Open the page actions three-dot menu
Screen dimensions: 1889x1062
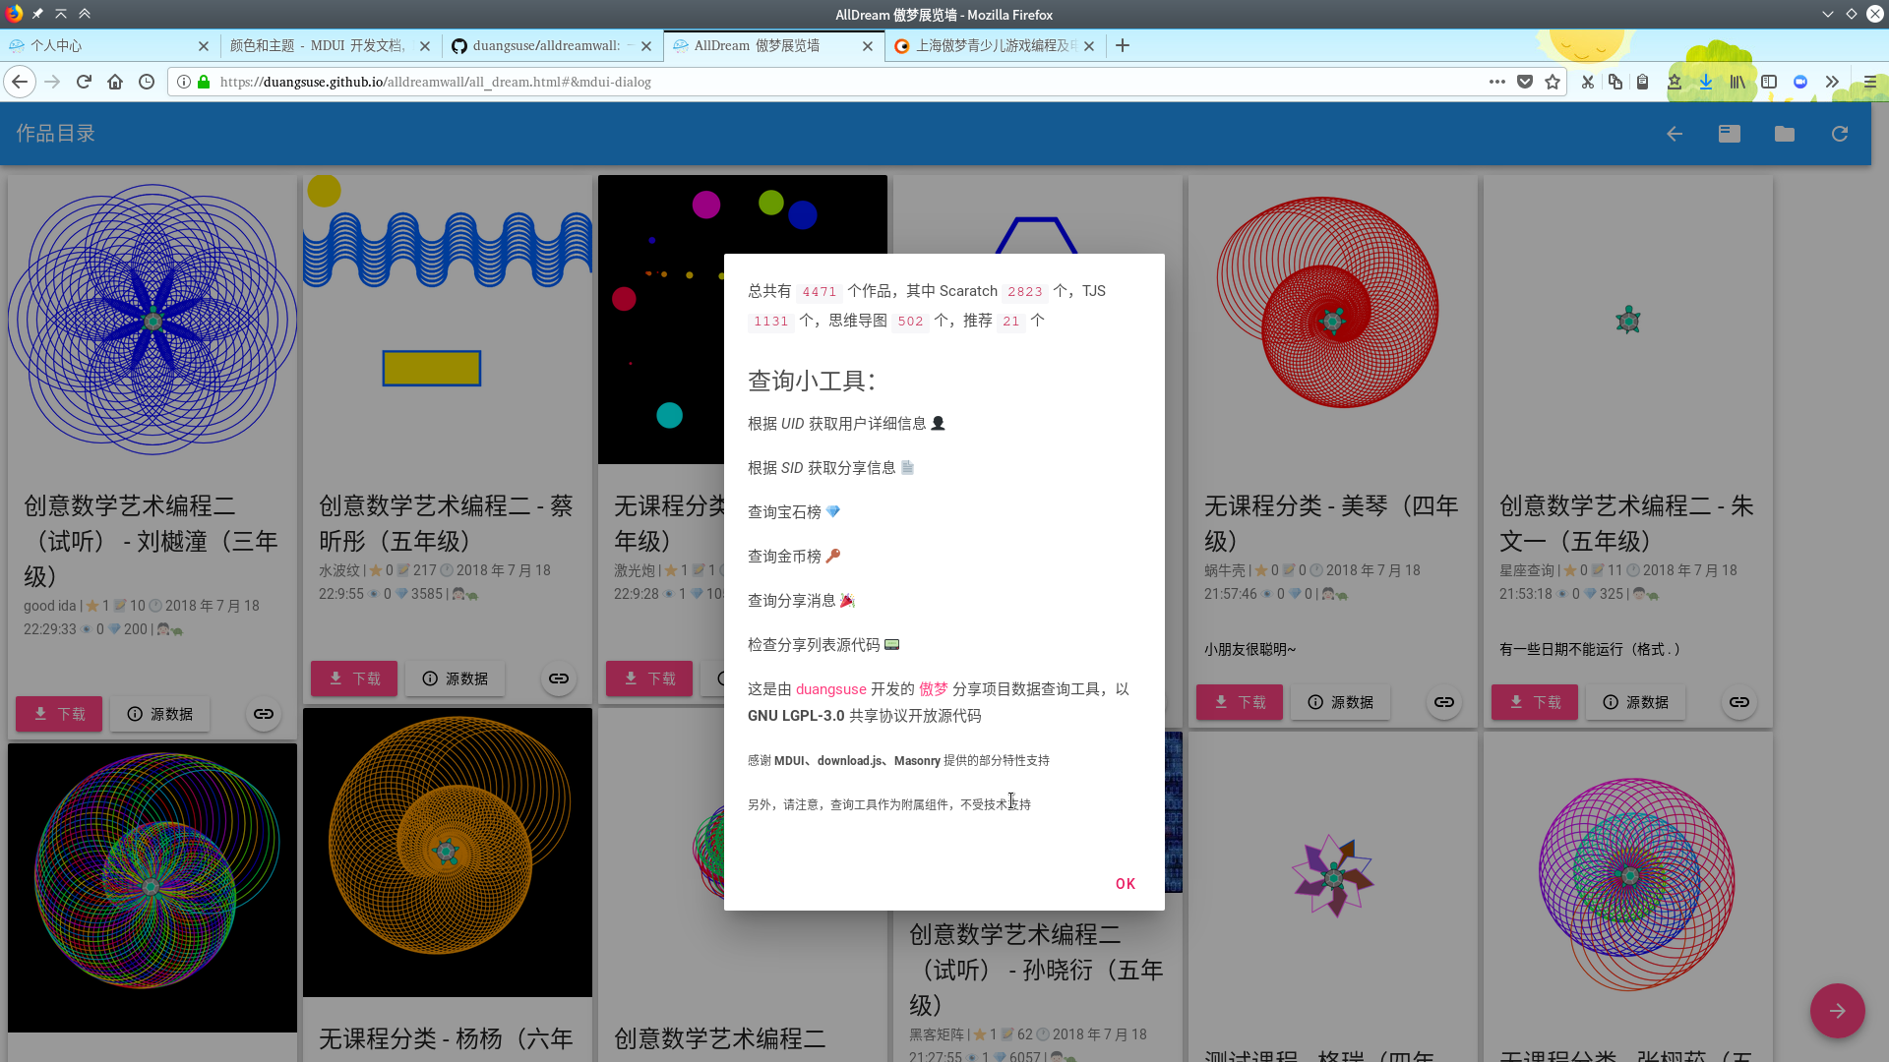coord(1496,82)
